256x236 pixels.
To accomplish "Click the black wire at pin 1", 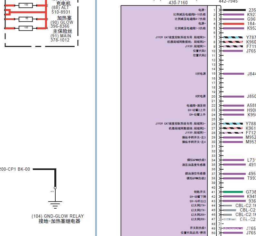I will point(234,10).
